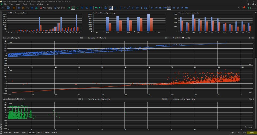The height and width of the screenshot is (135, 257).
Task: Select the trendline tool
Action: tap(128, 8)
